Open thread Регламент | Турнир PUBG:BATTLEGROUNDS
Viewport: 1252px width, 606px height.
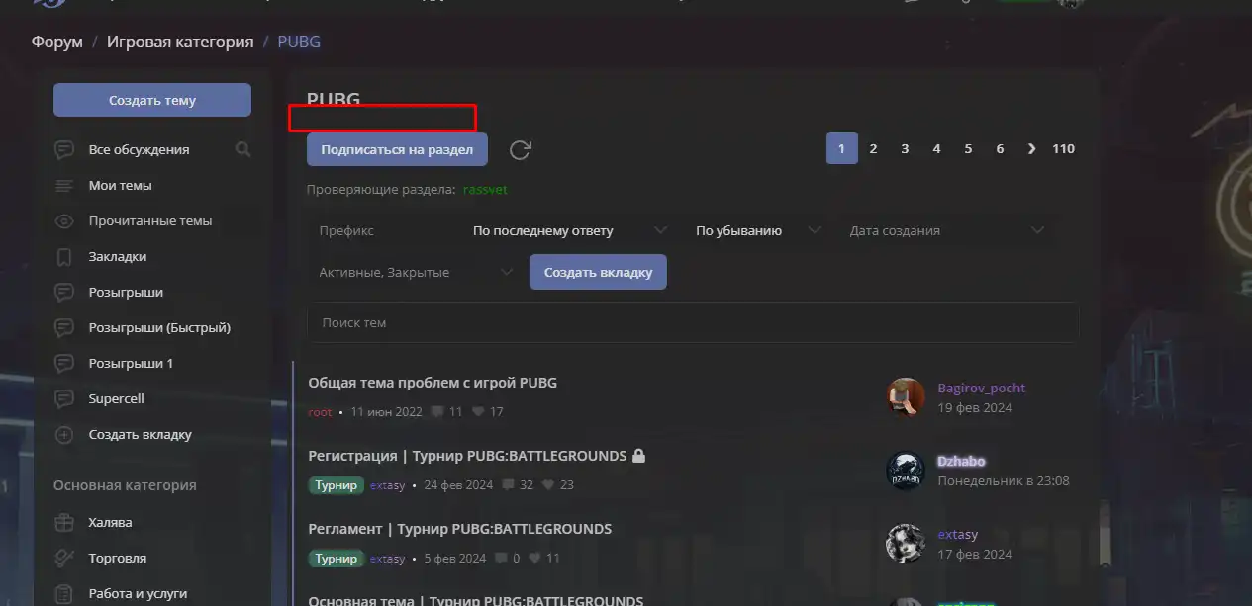pos(459,529)
